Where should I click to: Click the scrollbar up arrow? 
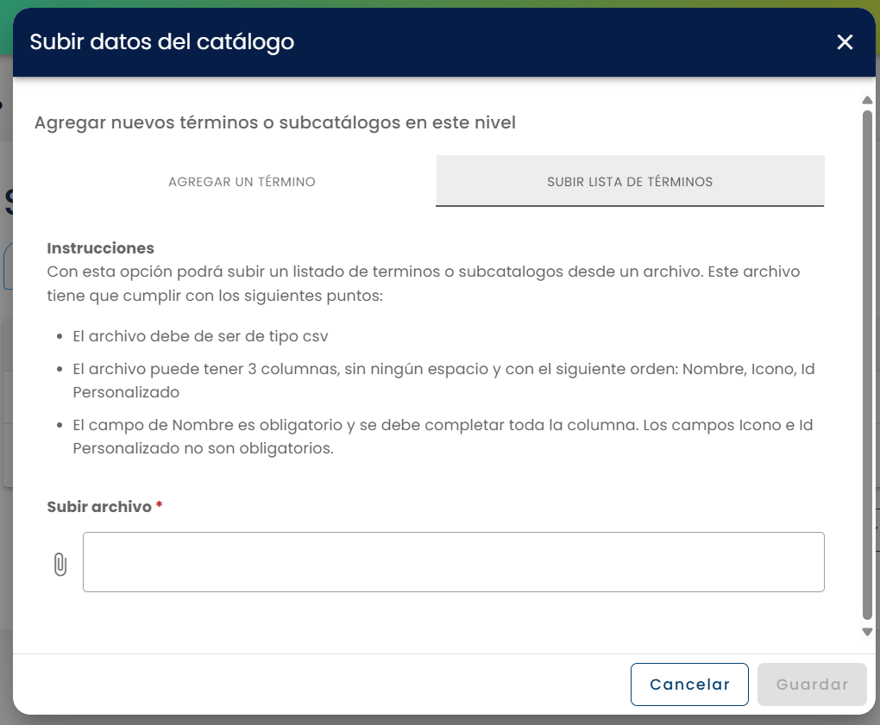[867, 100]
